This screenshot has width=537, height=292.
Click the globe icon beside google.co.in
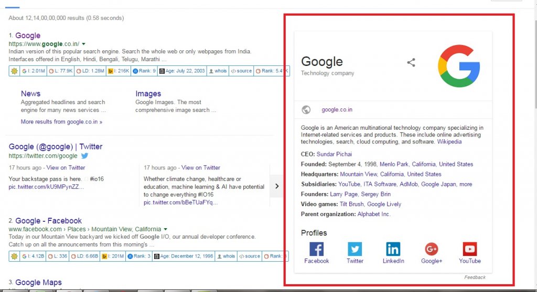306,110
